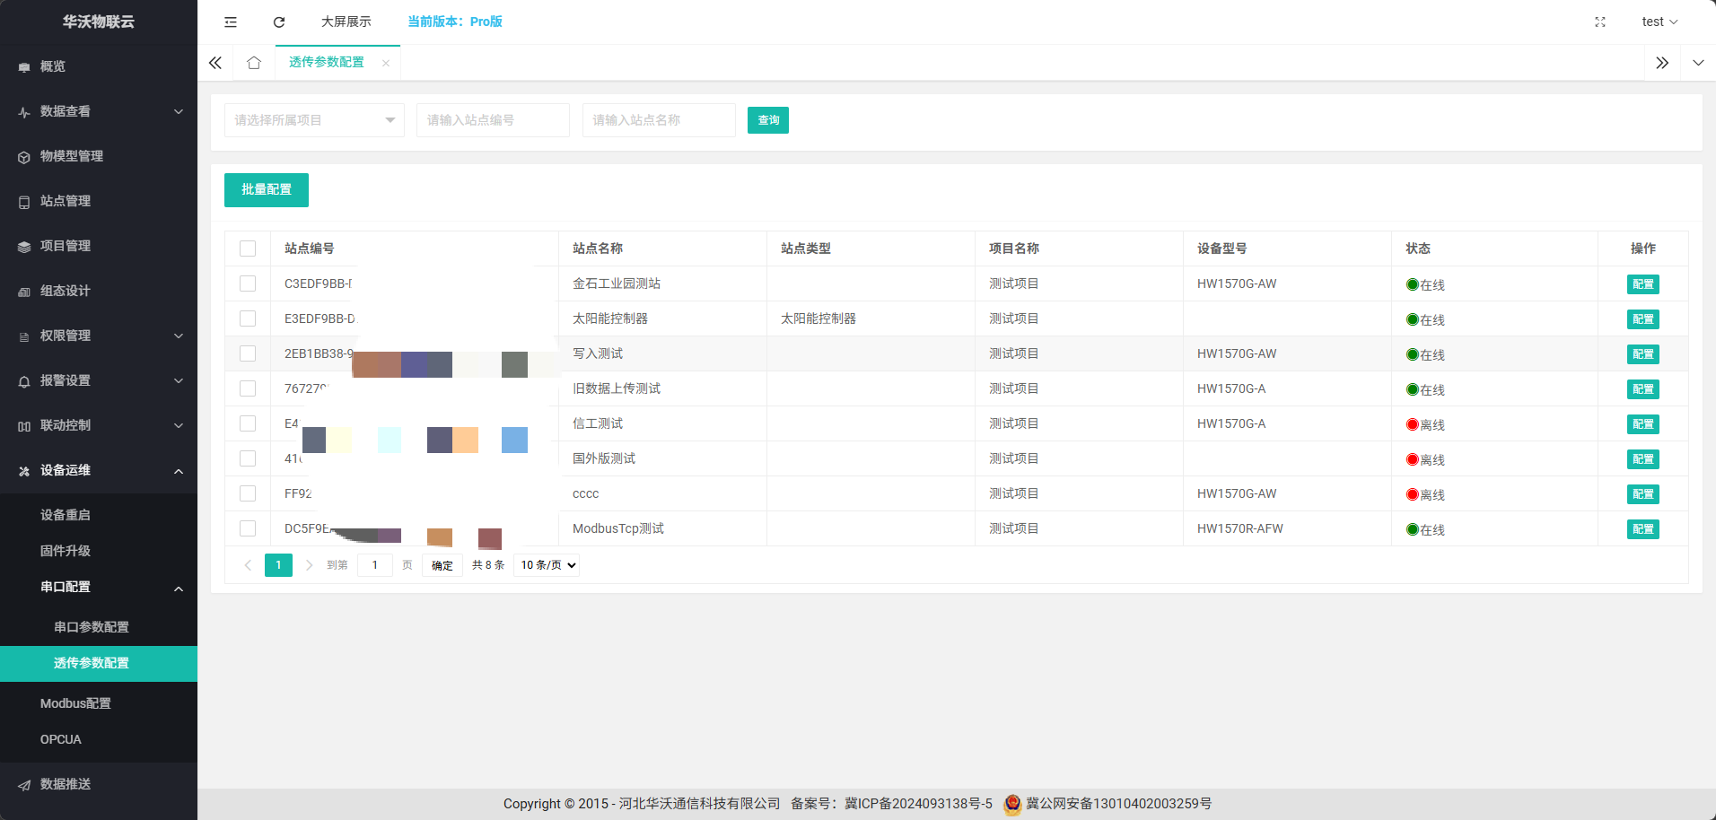Viewport: 1716px width, 820px height.
Task: Open the 请选择所属项目 dropdown
Action: 313,120
